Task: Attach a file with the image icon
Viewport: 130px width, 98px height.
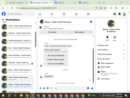Action: (44, 88)
